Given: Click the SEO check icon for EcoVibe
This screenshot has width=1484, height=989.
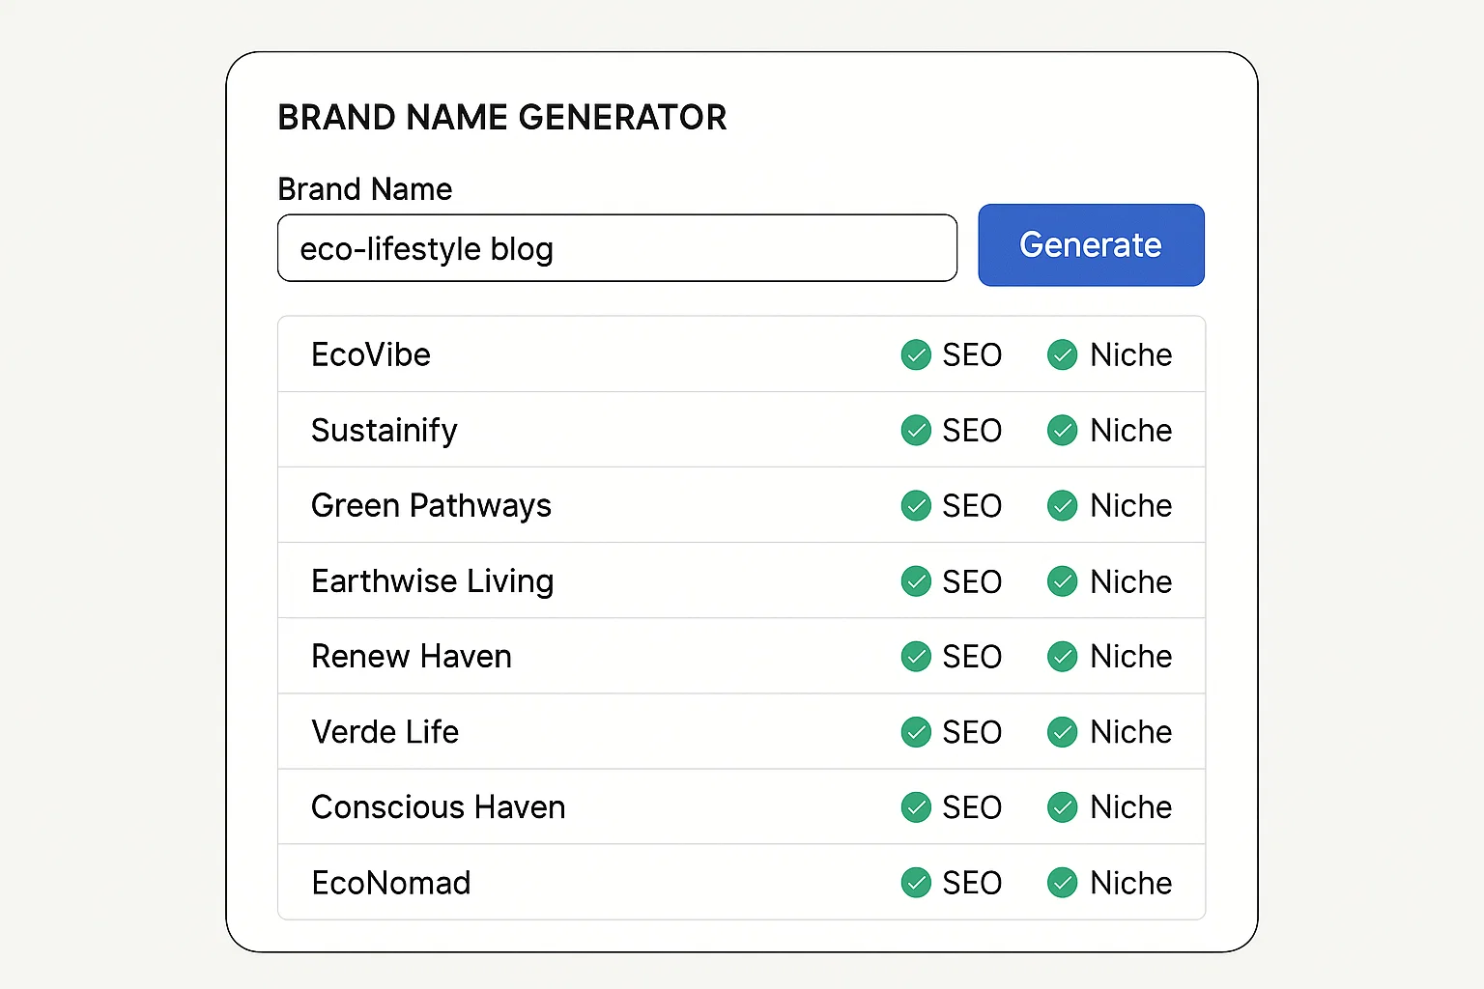Looking at the screenshot, I should pyautogui.click(x=916, y=354).
